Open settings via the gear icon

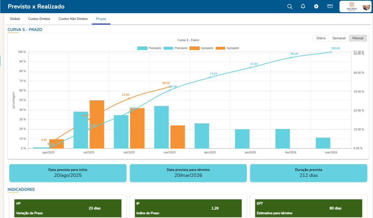[316, 7]
